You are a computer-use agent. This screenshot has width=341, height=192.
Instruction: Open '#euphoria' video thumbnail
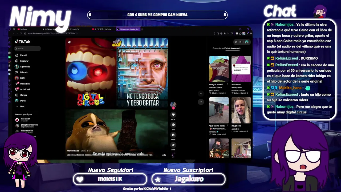[241, 110]
